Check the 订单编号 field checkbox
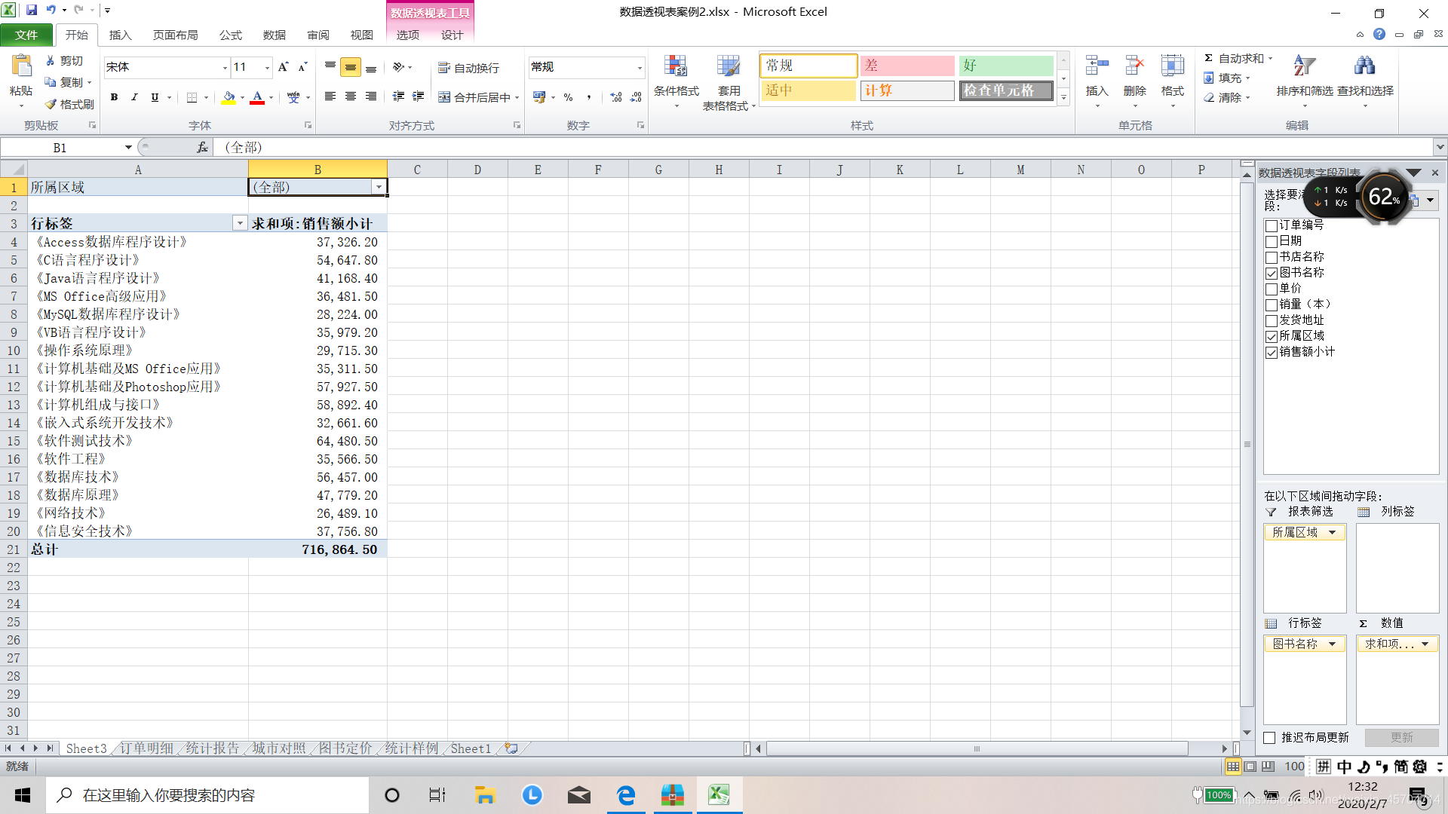The image size is (1448, 814). 1272,225
